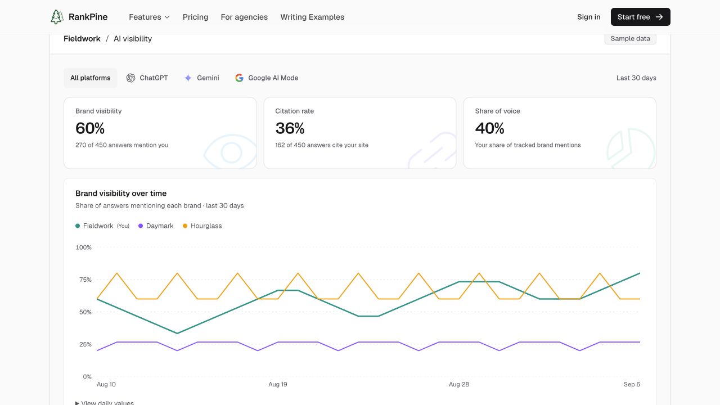This screenshot has width=720, height=405.
Task: Switch to the ChatGPT tab
Action: pyautogui.click(x=147, y=78)
